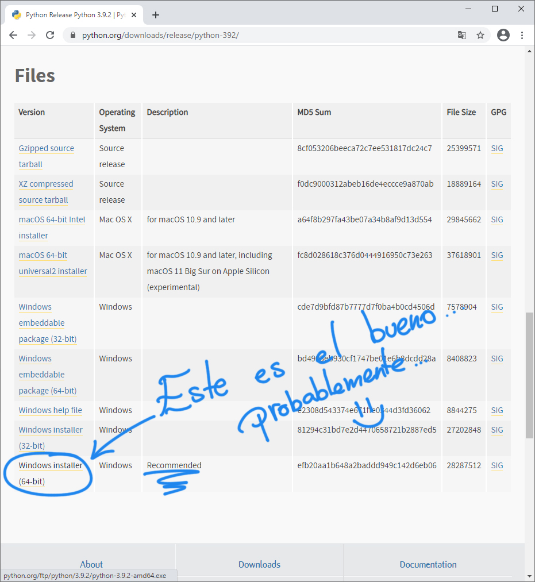Click the scrollbar down arrow
Image resolution: width=535 pixels, height=582 pixels.
530,576
